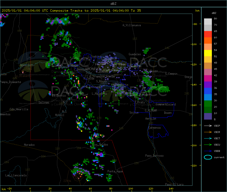Select the 35 dBZ blue color swatch

click(208, 91)
